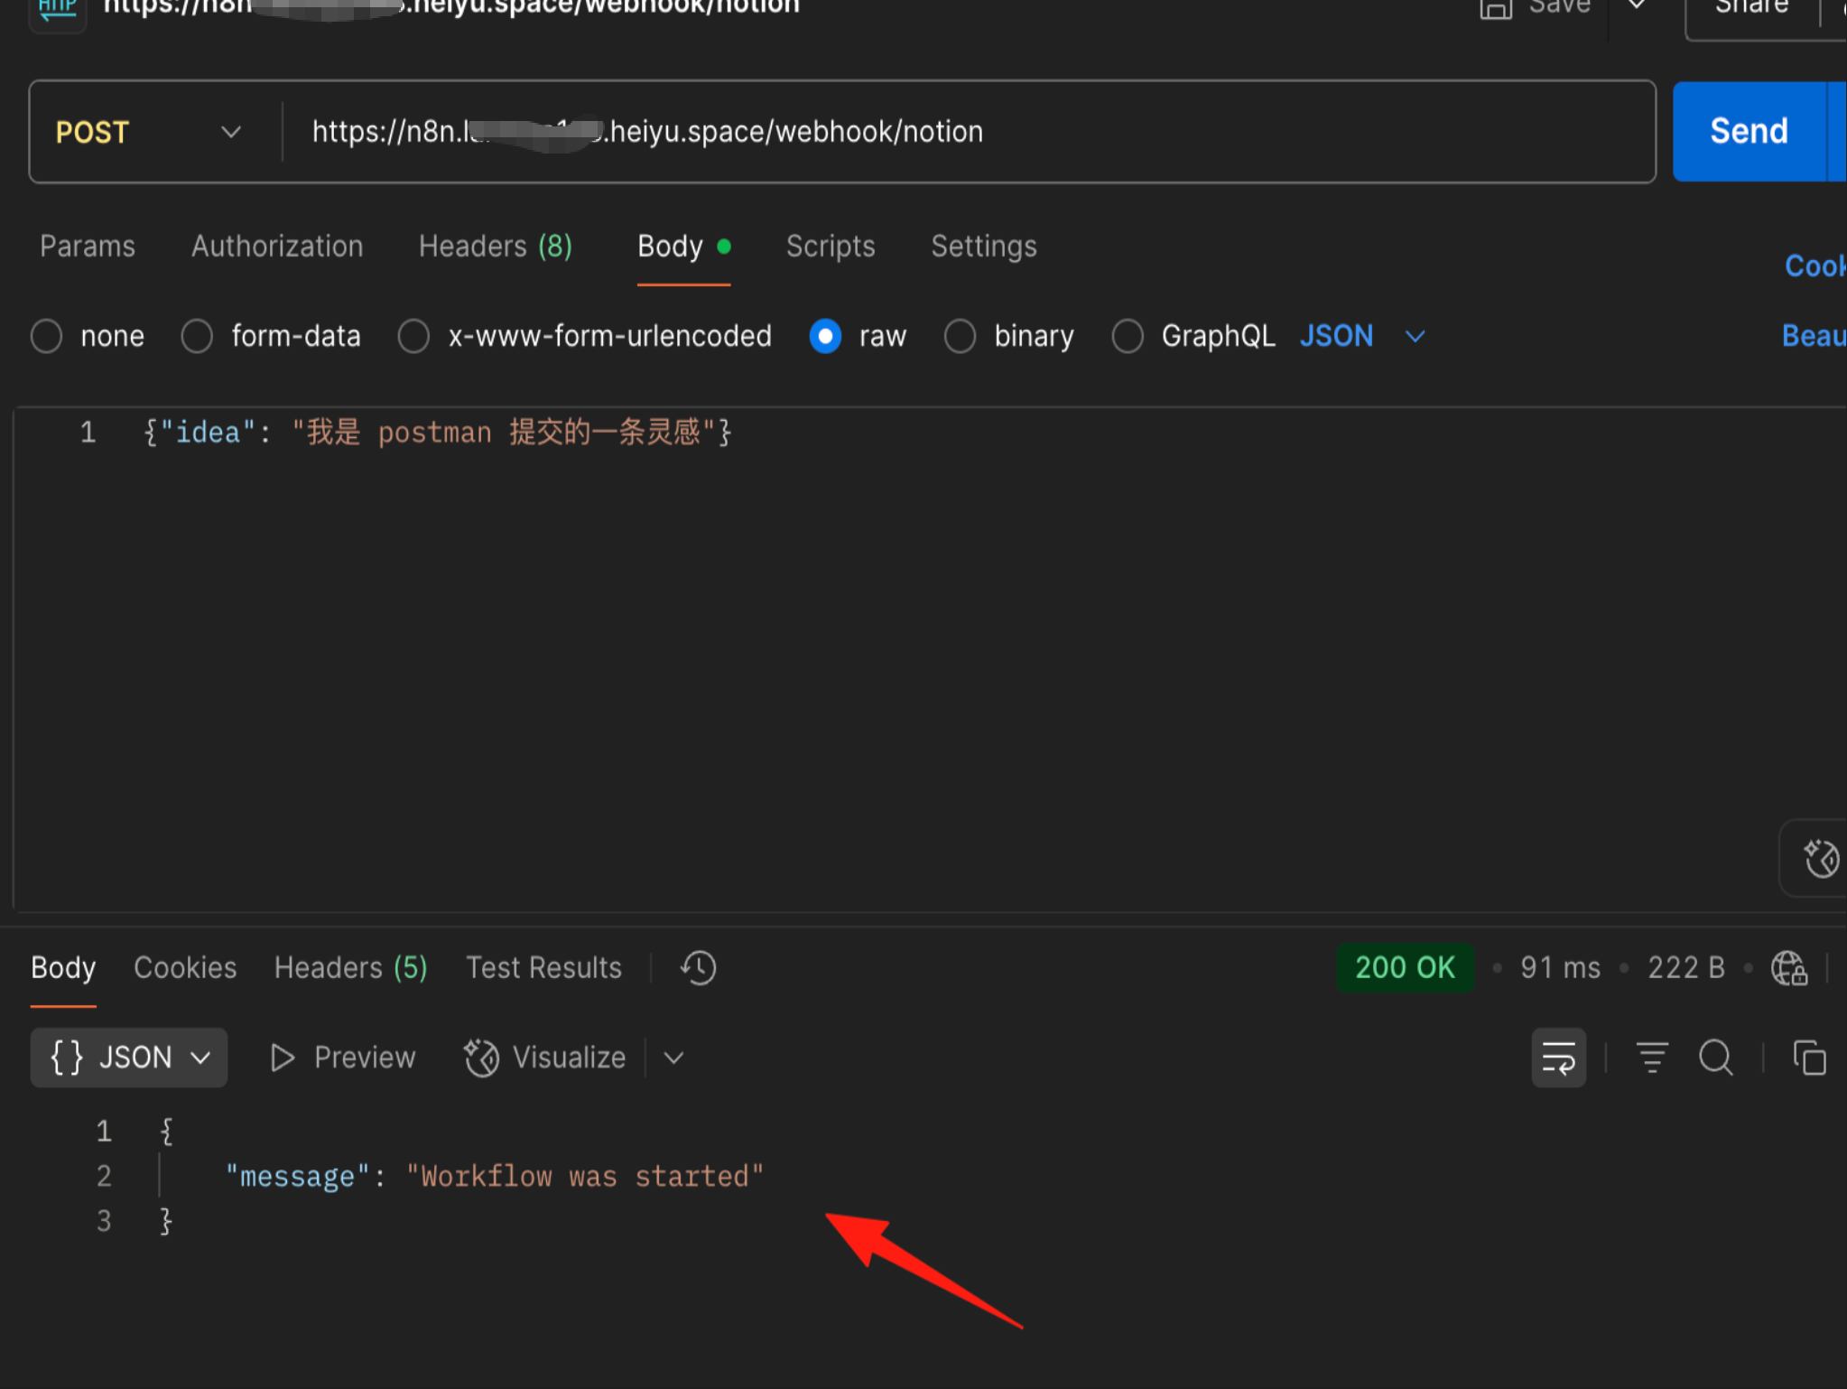Open the response filter icon
The height and width of the screenshot is (1389, 1847).
(1652, 1057)
